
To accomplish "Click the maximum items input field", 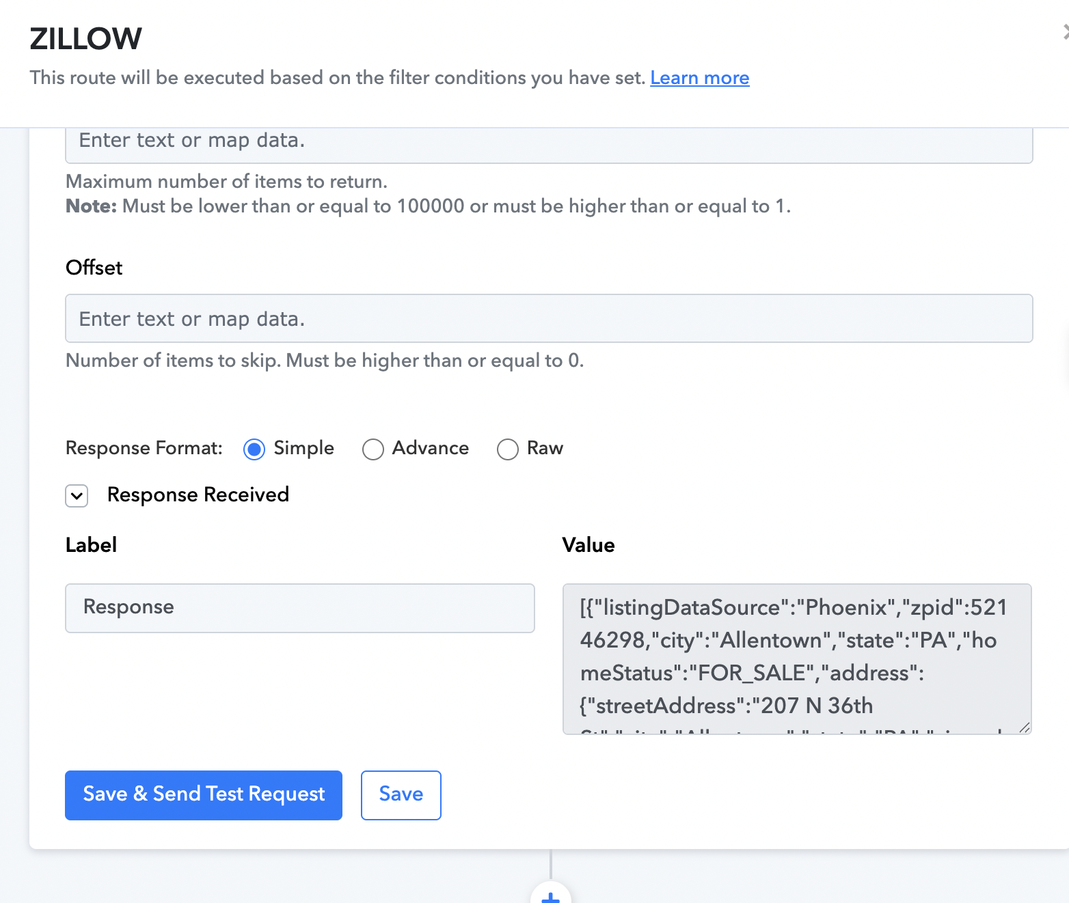I will point(548,143).
